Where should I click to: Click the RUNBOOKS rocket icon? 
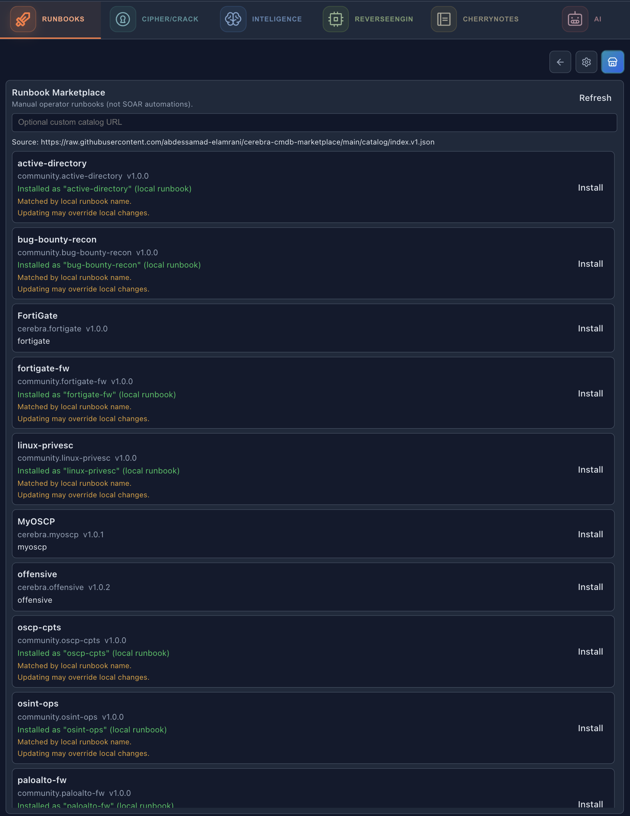pyautogui.click(x=23, y=19)
